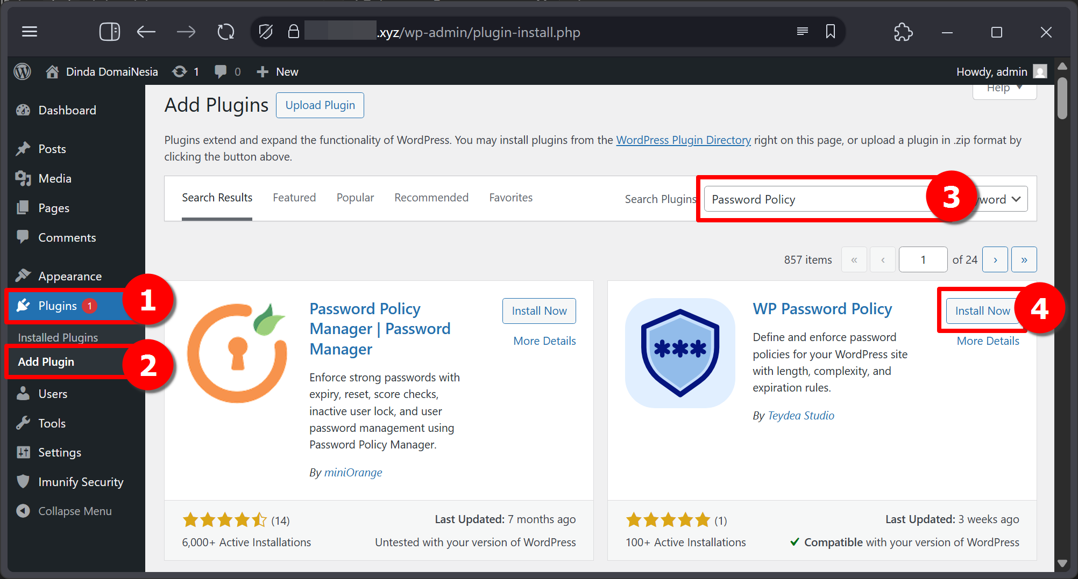Screen dimensions: 1078x579
Task: Toggle the browser sidebar panel icon
Action: 110,32
